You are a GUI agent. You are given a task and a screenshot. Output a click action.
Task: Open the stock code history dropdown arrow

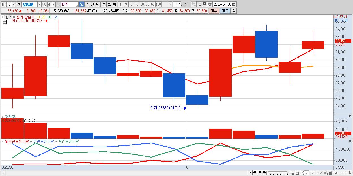click(x=39, y=4)
